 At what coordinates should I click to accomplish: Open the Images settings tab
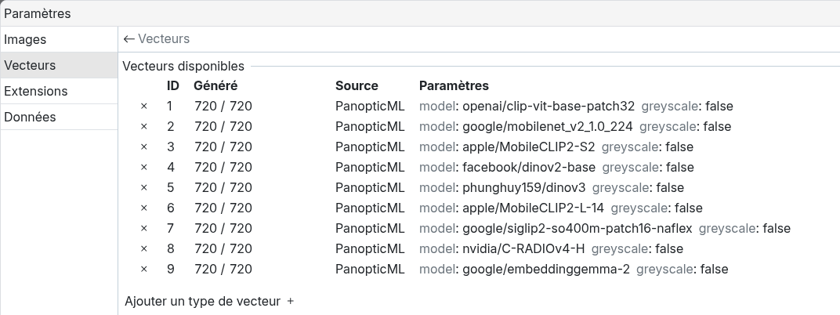tap(59, 40)
